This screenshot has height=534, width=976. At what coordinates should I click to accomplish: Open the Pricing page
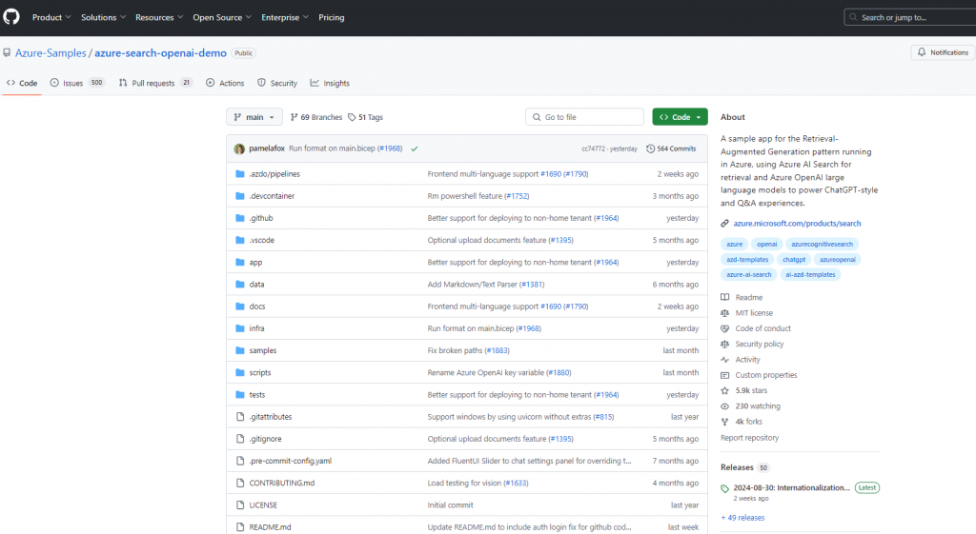[331, 17]
